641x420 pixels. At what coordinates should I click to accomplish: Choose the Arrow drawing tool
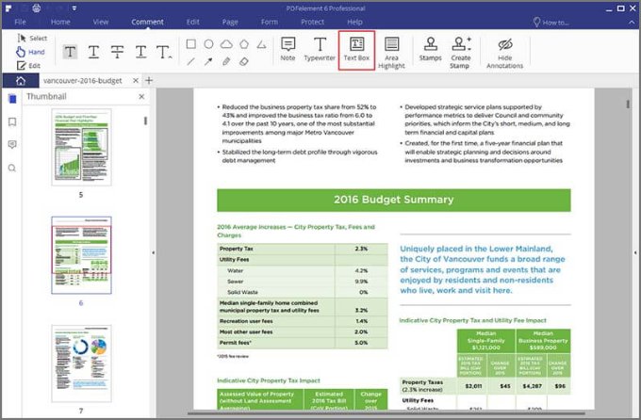point(208,62)
